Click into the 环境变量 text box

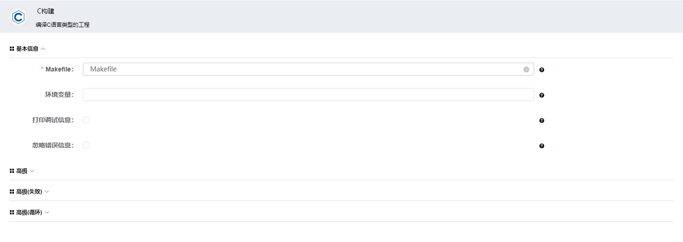click(308, 94)
